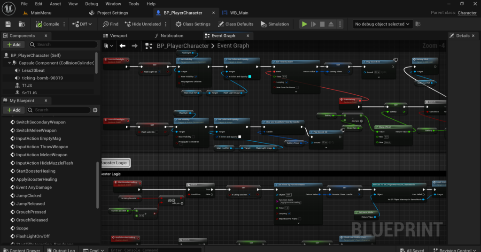The image size is (481, 252).
Task: Open the Tools menu
Action: (x=134, y=4)
